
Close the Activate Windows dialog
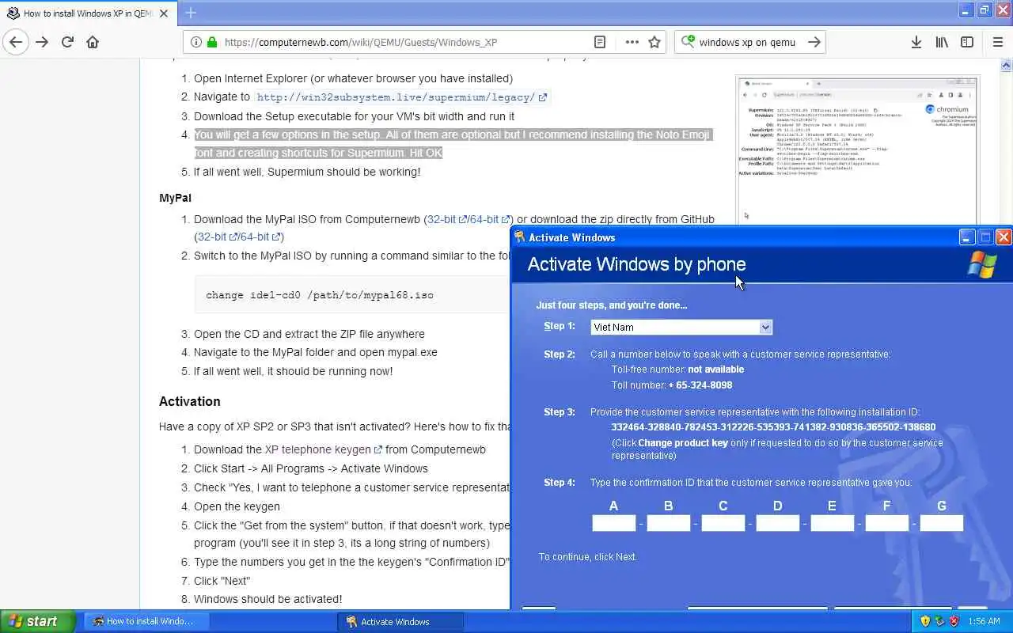[x=1004, y=237]
